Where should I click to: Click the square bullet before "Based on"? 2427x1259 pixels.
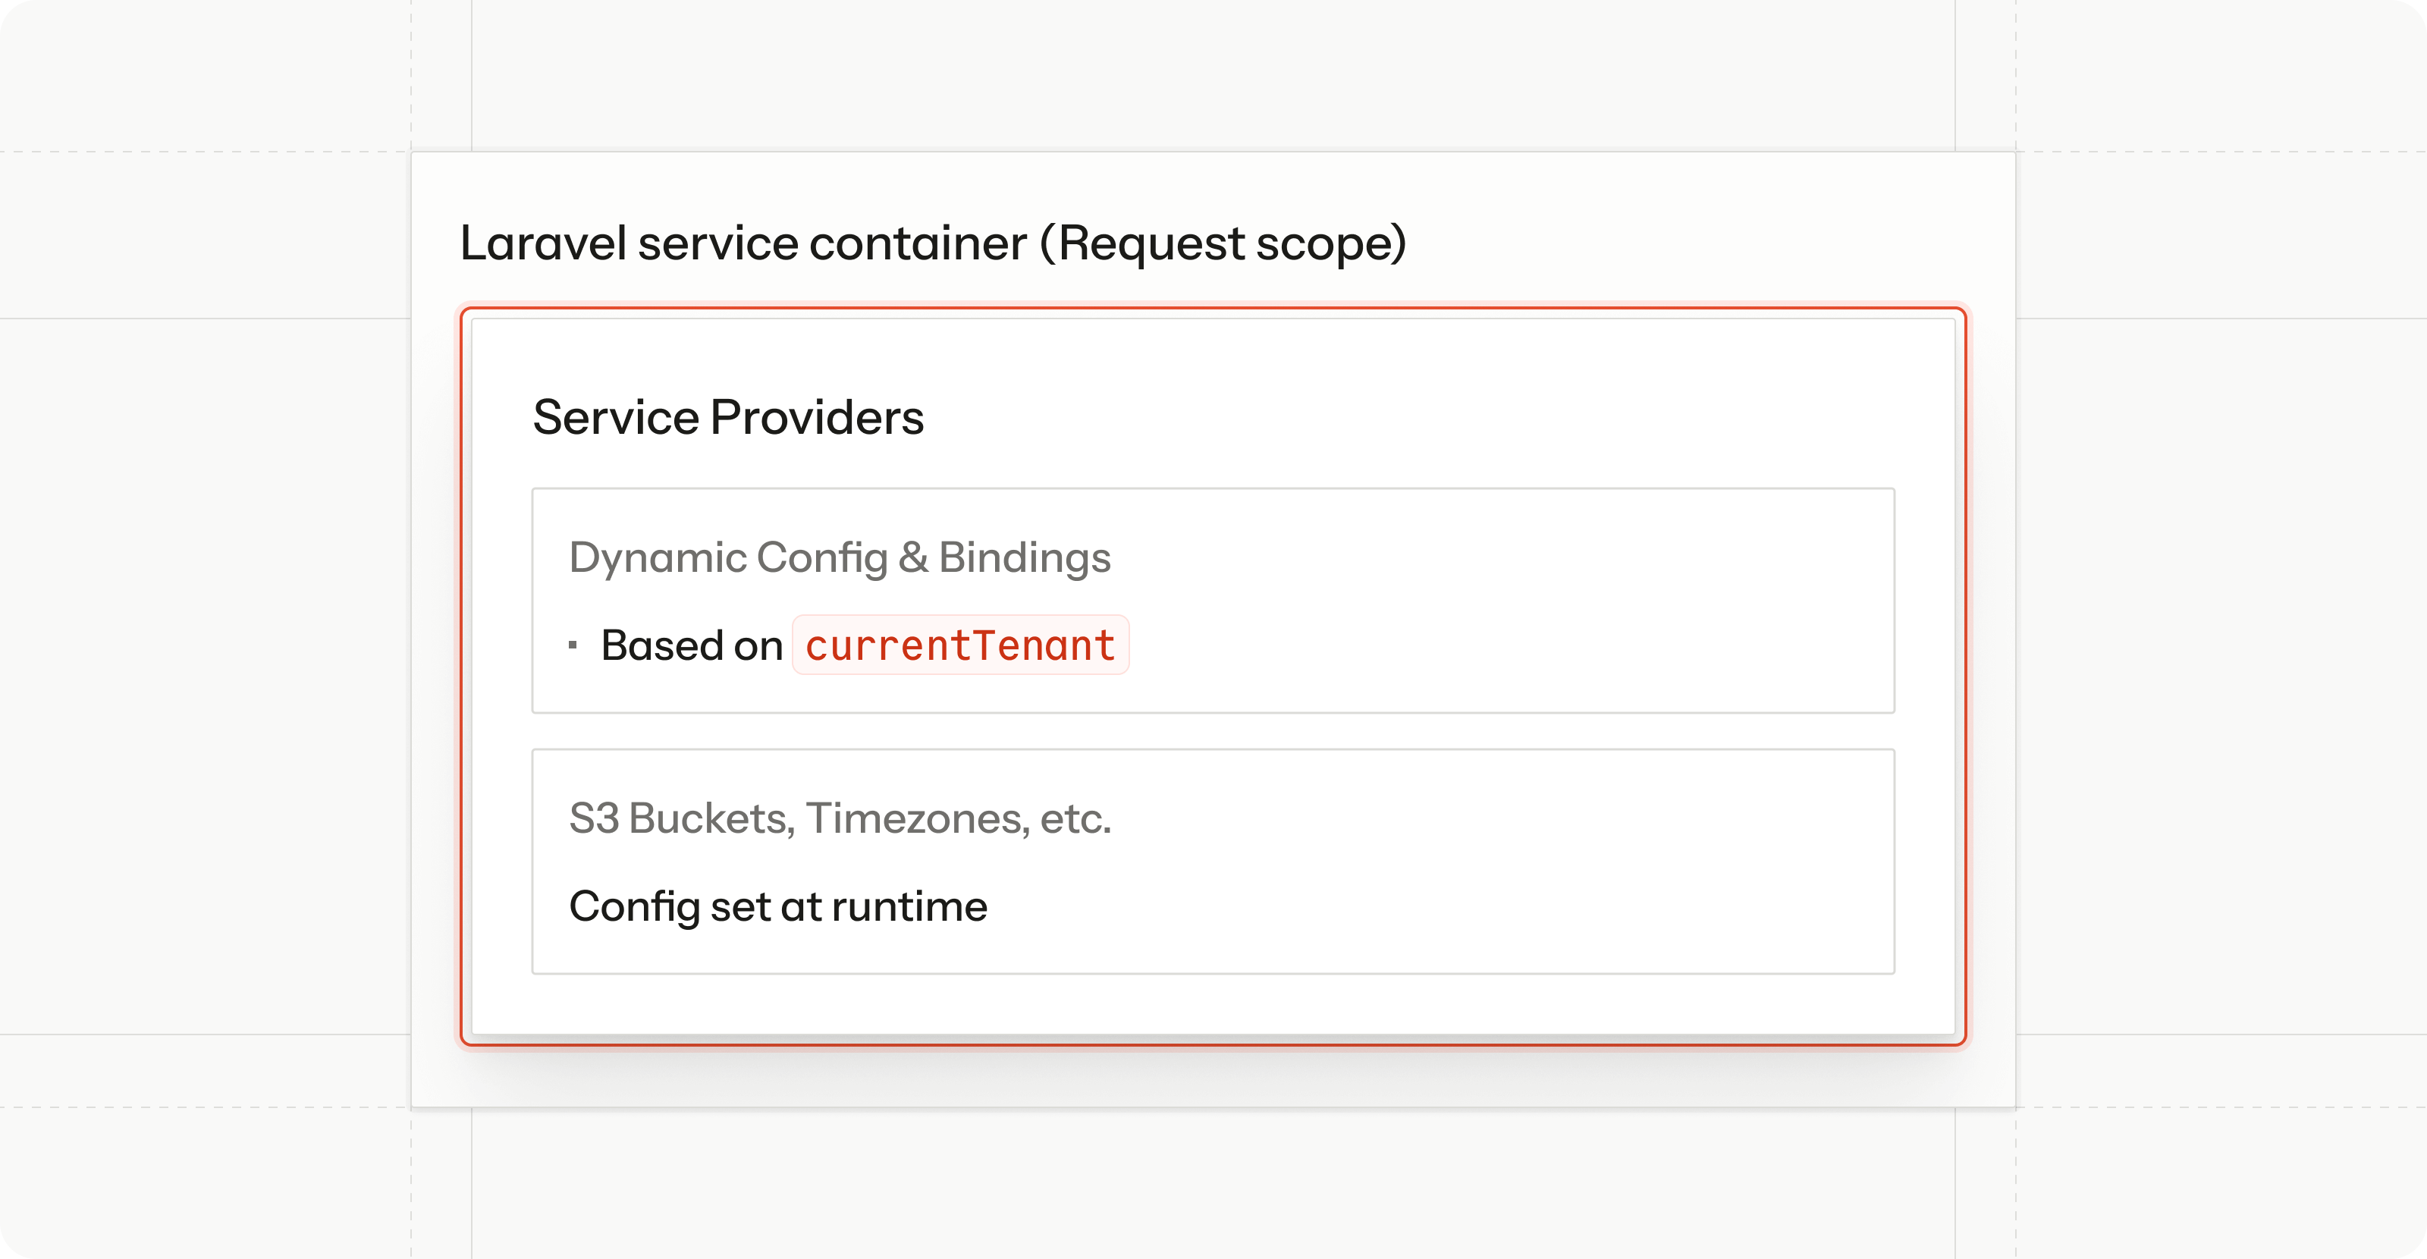click(x=573, y=645)
